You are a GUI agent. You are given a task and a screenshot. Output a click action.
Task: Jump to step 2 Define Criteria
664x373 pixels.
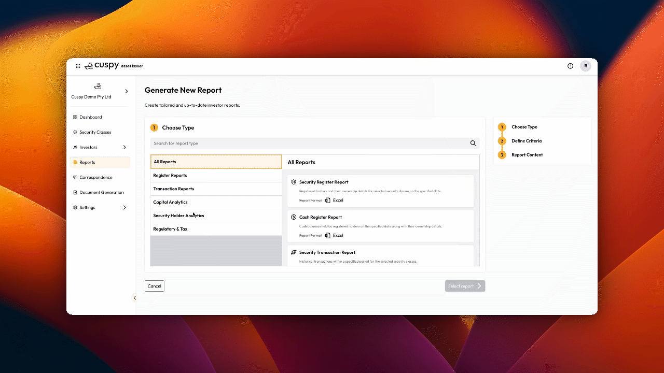526,141
